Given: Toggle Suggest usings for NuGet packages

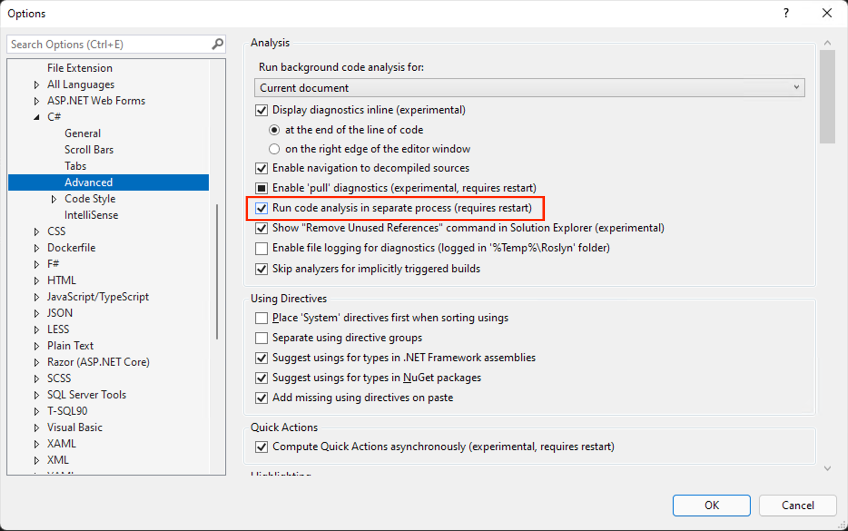Looking at the screenshot, I should (261, 378).
